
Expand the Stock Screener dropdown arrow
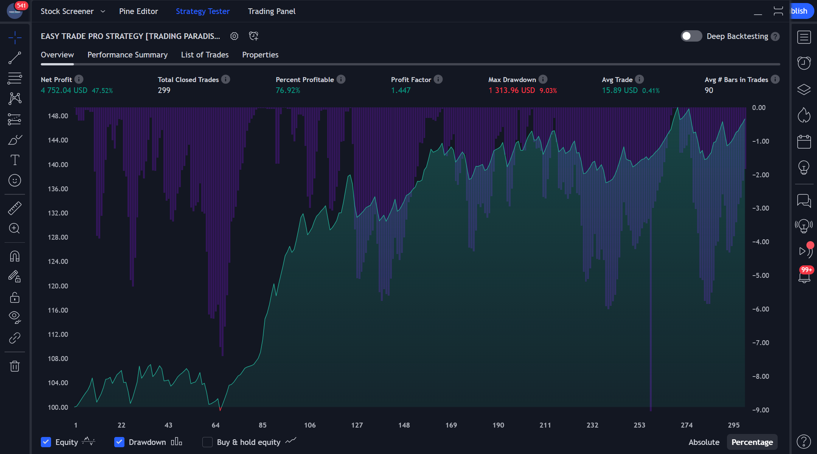(103, 11)
